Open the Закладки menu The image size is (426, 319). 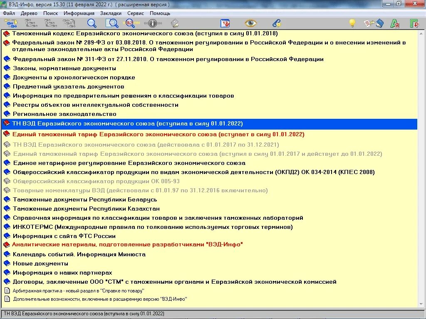pos(111,13)
